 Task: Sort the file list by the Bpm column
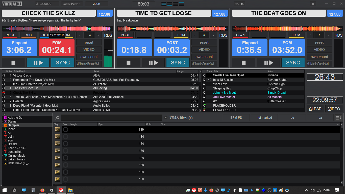click(121, 124)
